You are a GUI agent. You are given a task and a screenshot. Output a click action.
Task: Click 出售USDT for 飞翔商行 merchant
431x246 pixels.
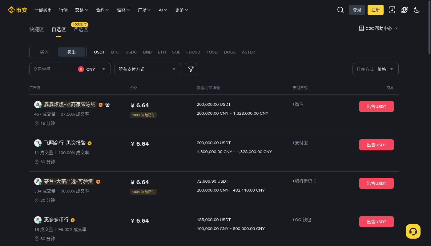(x=377, y=145)
